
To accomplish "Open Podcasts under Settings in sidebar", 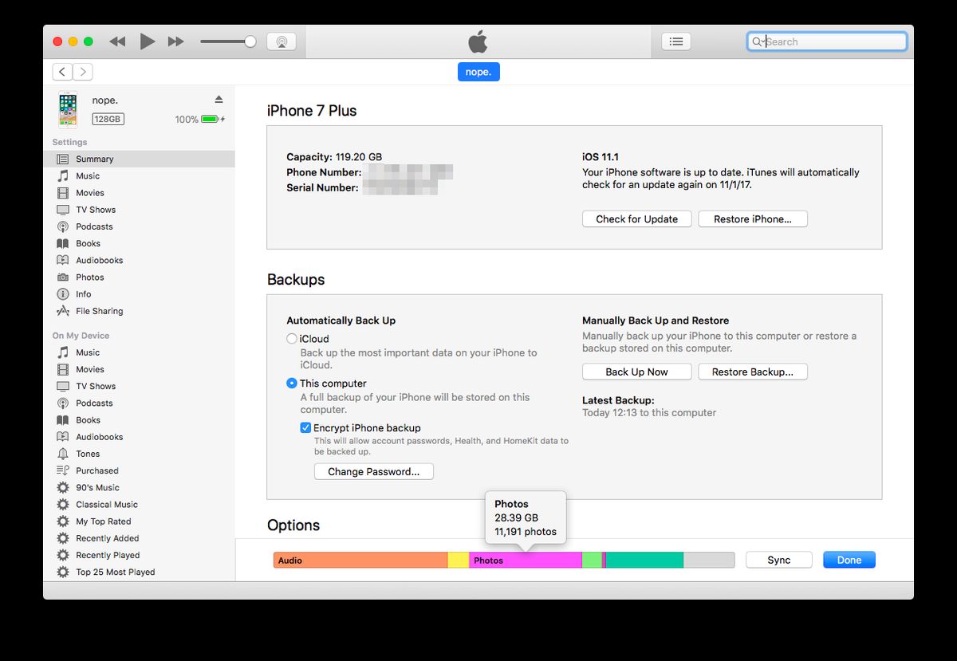I will pyautogui.click(x=94, y=226).
